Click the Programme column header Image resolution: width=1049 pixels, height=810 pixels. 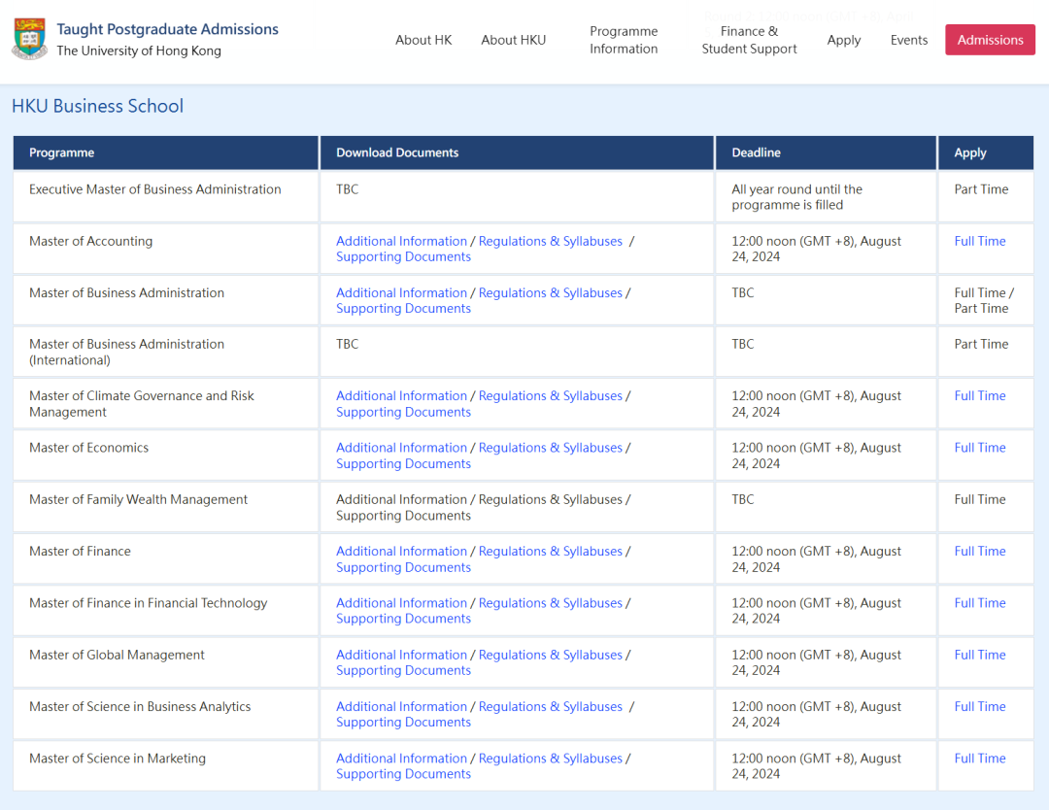pos(166,152)
